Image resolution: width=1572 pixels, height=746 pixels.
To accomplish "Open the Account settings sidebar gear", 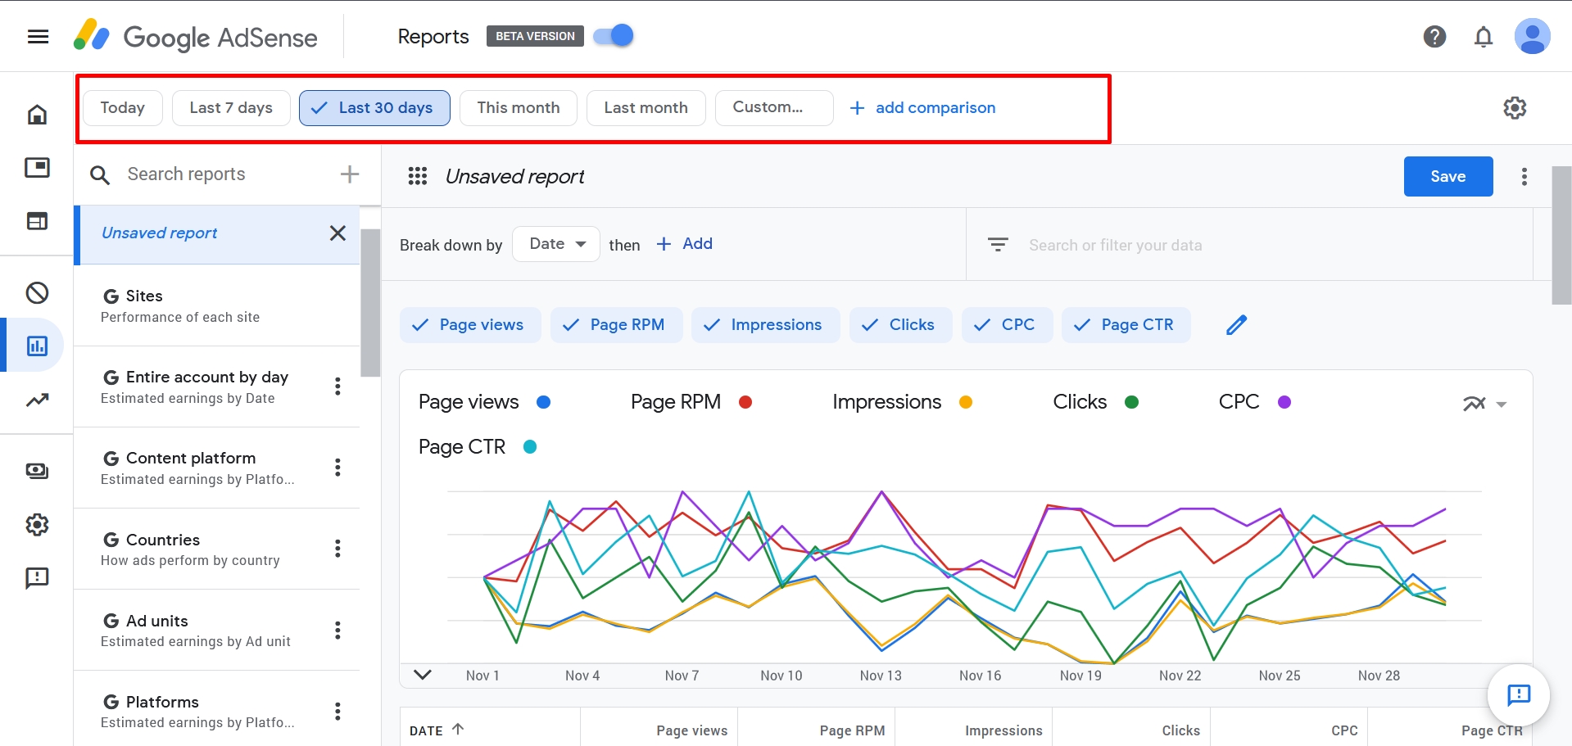I will click(x=38, y=525).
